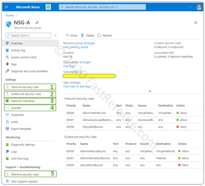Click here to add tags link

[77, 87]
